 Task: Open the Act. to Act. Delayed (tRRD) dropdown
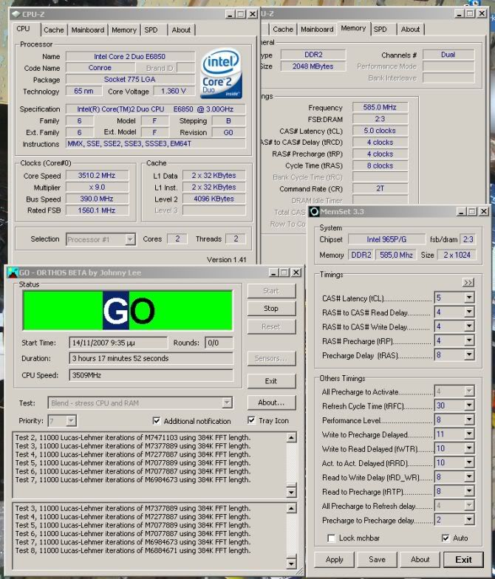468,462
